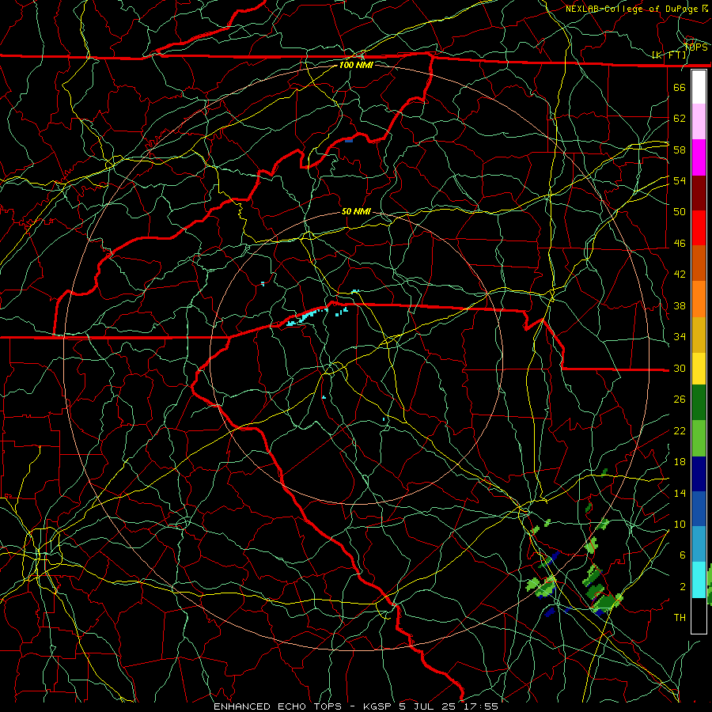Click the "TOPS" legend title
Image resolution: width=712 pixels, height=712 pixels.
point(696,47)
